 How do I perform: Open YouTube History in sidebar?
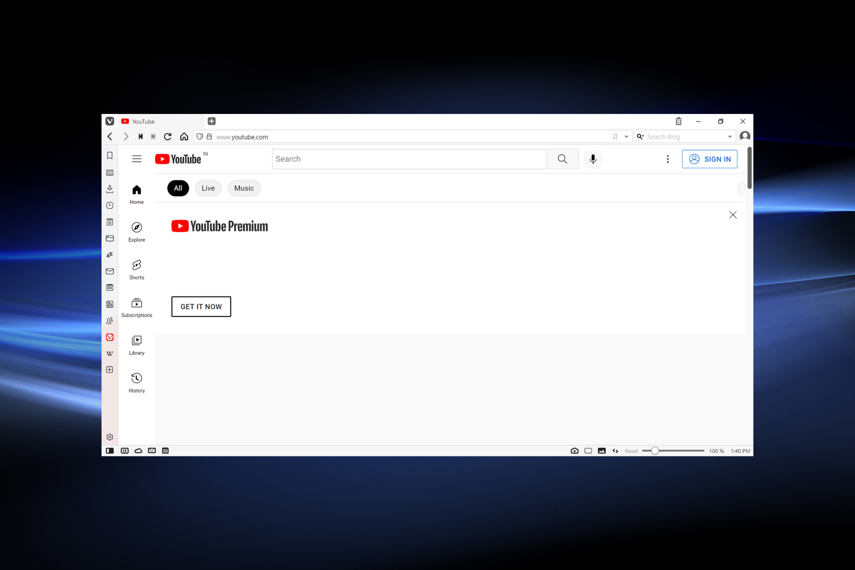(137, 383)
